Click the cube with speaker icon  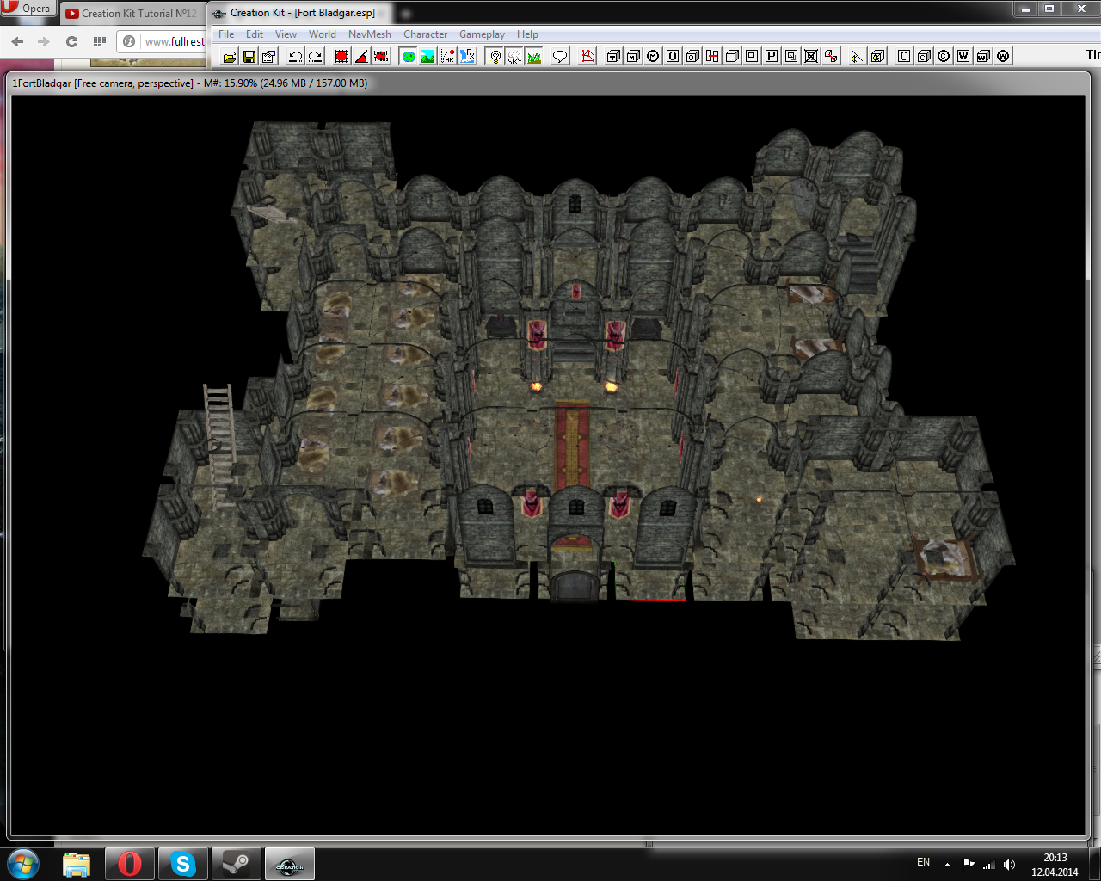[x=877, y=56]
